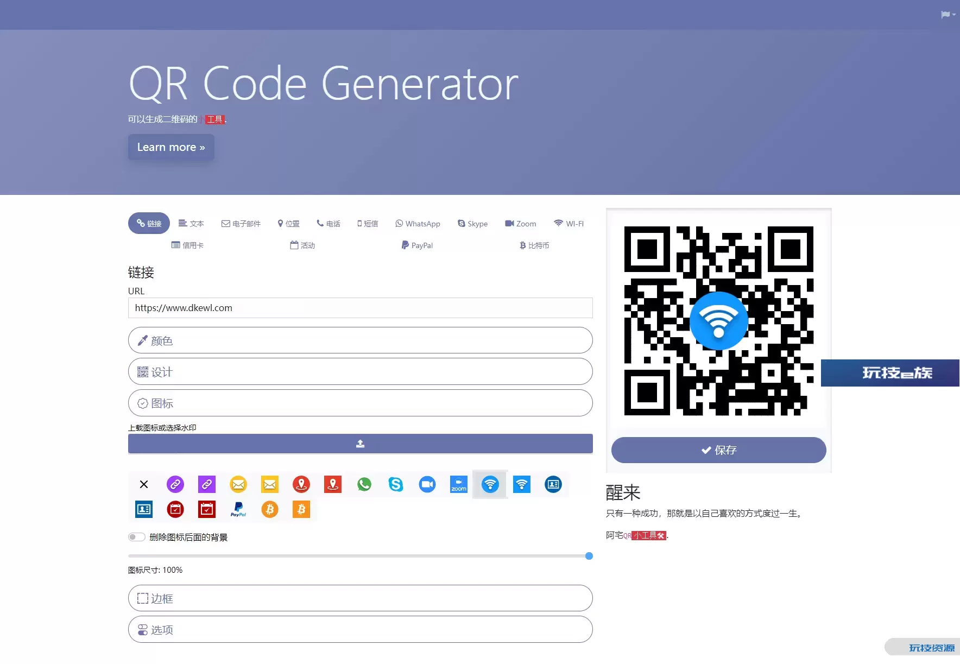The width and height of the screenshot is (960, 664).
Task: Open the PayPal tab
Action: [x=417, y=245]
